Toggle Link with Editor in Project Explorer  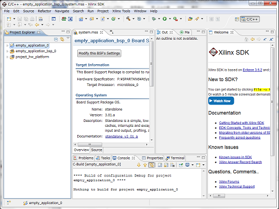[62, 39]
